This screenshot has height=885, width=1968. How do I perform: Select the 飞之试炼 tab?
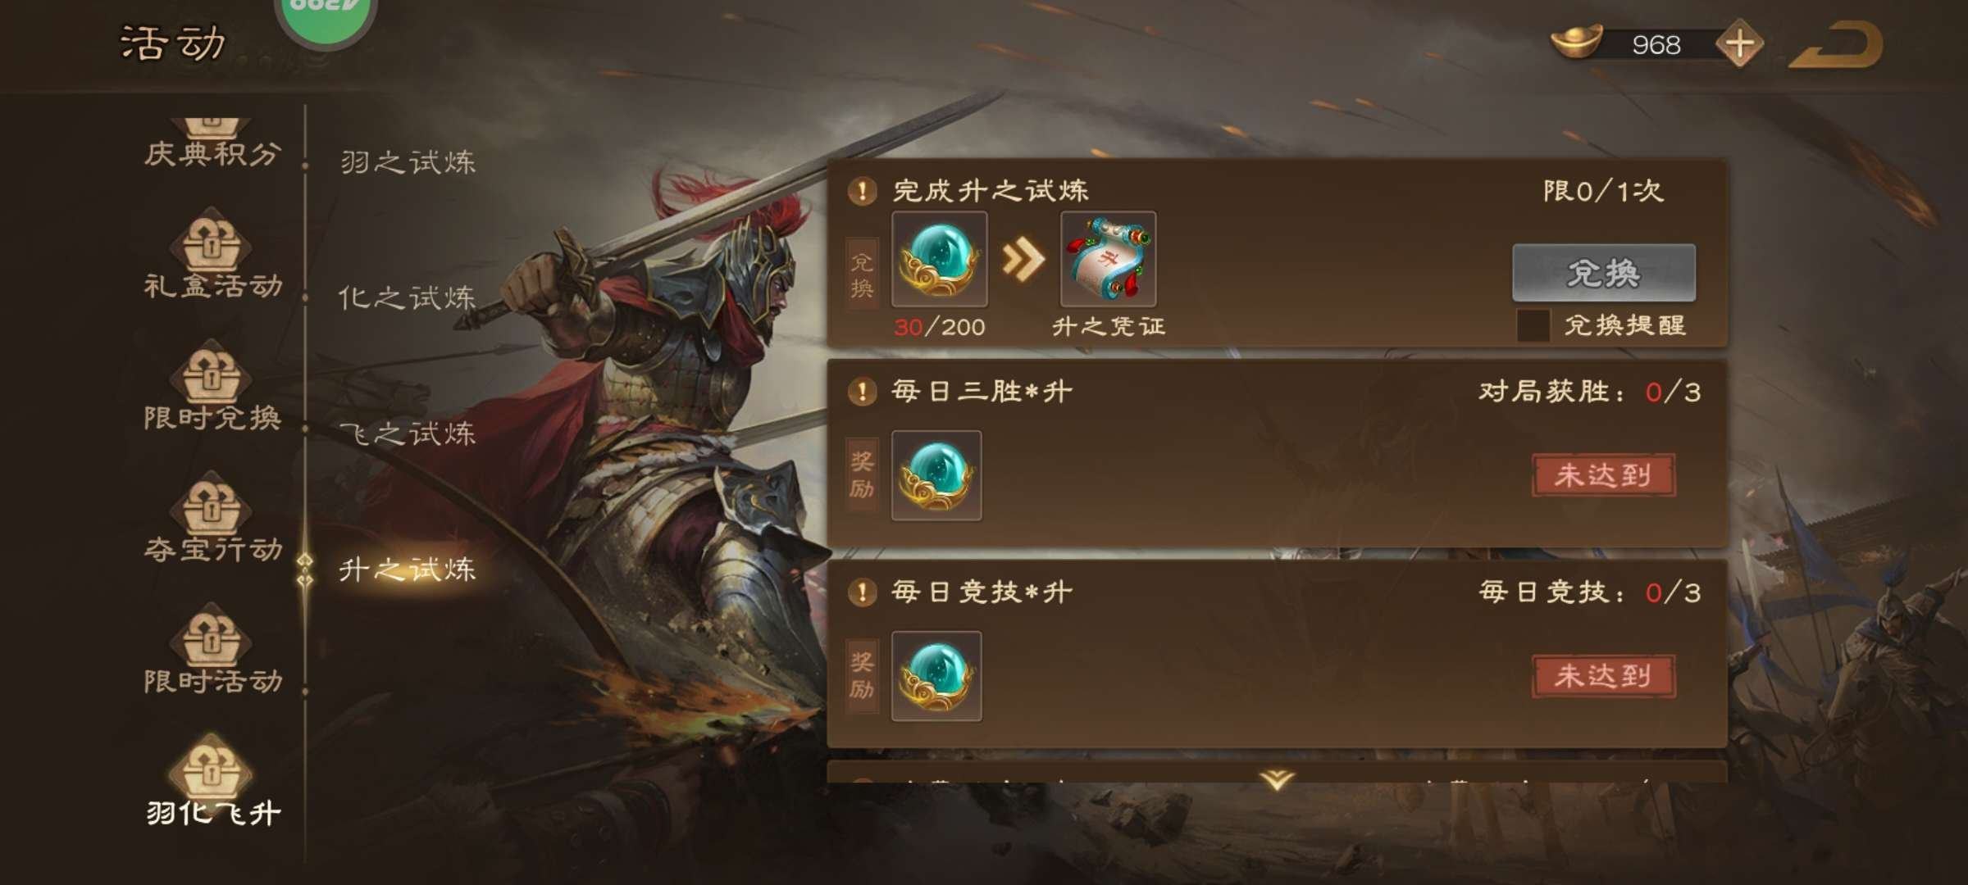pyautogui.click(x=408, y=433)
